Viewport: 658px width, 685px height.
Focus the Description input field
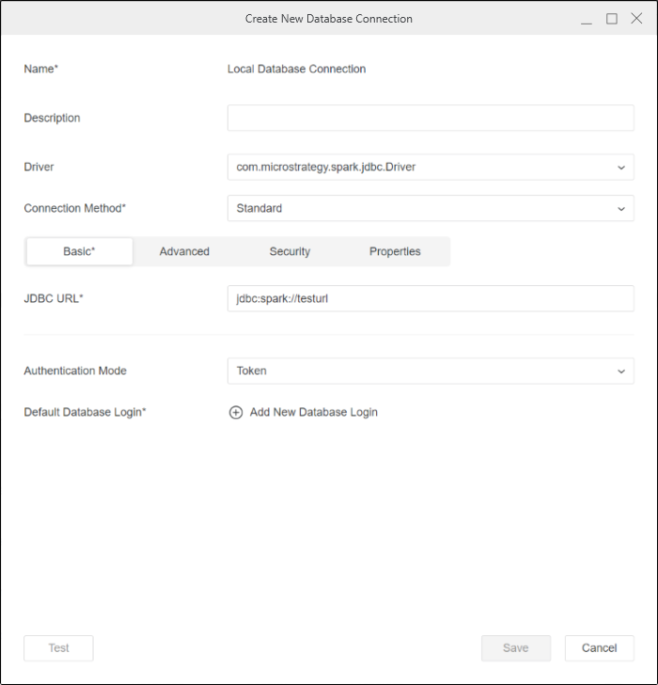point(431,118)
